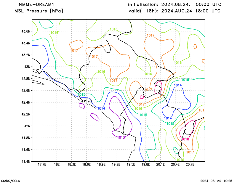Viewport: 237px width, 183px height.
Task: Click the '41.8N' latitude axis label
Action: coord(26,138)
